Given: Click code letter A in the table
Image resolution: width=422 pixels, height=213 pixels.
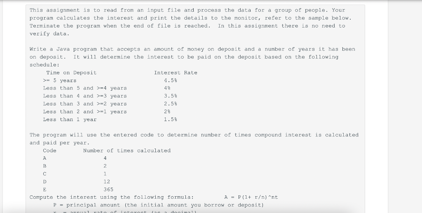Looking at the screenshot, I should pyautogui.click(x=45, y=158).
